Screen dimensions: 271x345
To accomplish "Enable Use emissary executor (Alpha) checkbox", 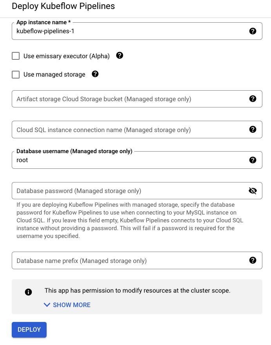I will point(16,56).
